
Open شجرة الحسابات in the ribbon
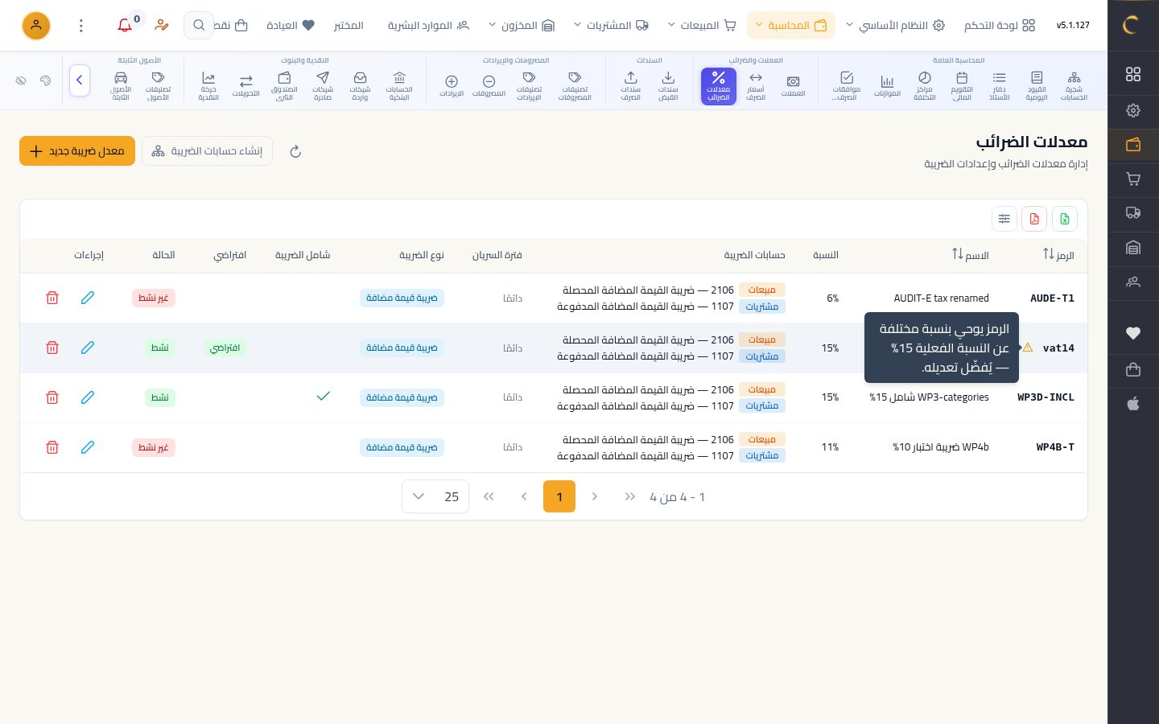pos(1074,85)
